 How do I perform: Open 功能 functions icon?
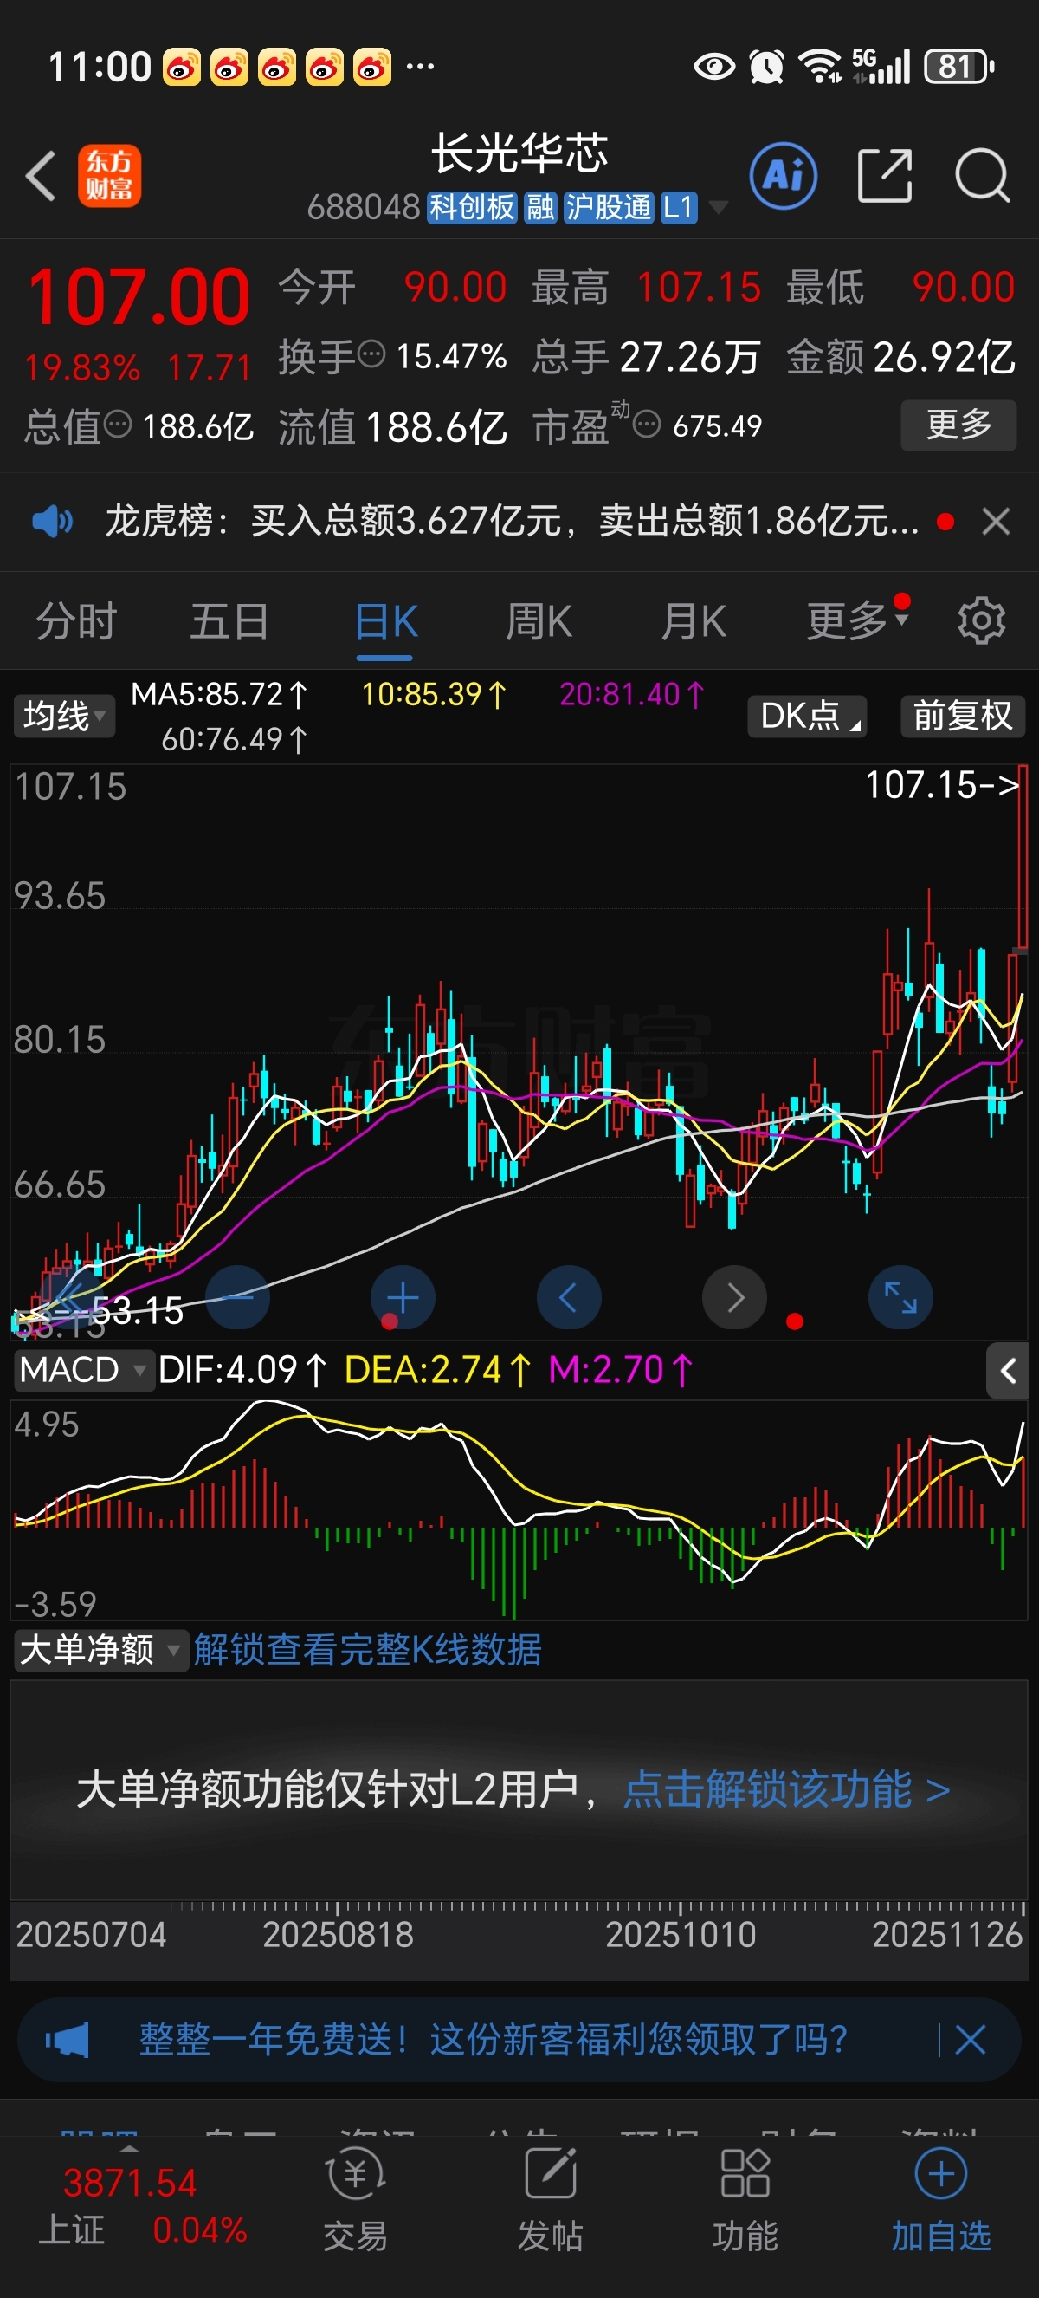pos(745,2200)
